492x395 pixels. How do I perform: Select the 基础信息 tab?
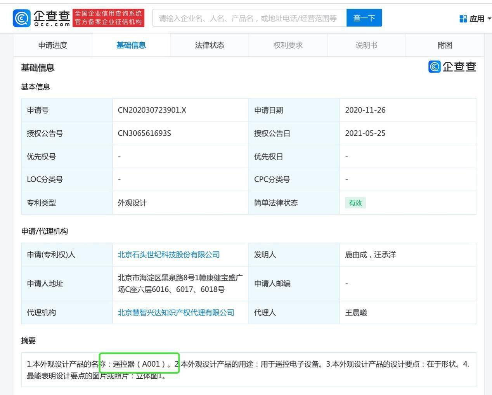131,45
